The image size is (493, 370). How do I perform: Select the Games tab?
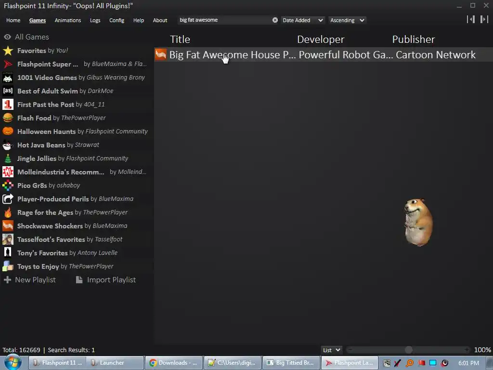tap(38, 20)
